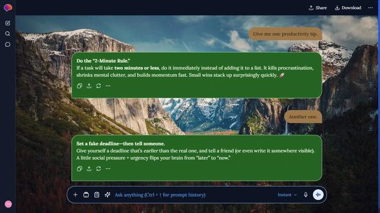Share the fake deadline response
This screenshot has height=213, width=380.
tap(89, 169)
